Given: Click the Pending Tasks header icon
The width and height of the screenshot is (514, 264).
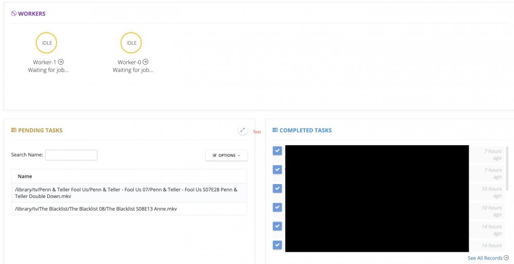Looking at the screenshot, I should pos(14,130).
